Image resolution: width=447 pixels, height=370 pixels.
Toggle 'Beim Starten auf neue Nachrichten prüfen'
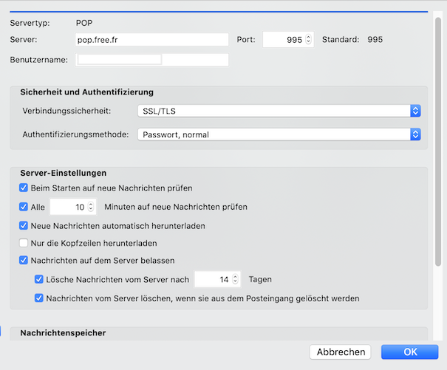24,188
